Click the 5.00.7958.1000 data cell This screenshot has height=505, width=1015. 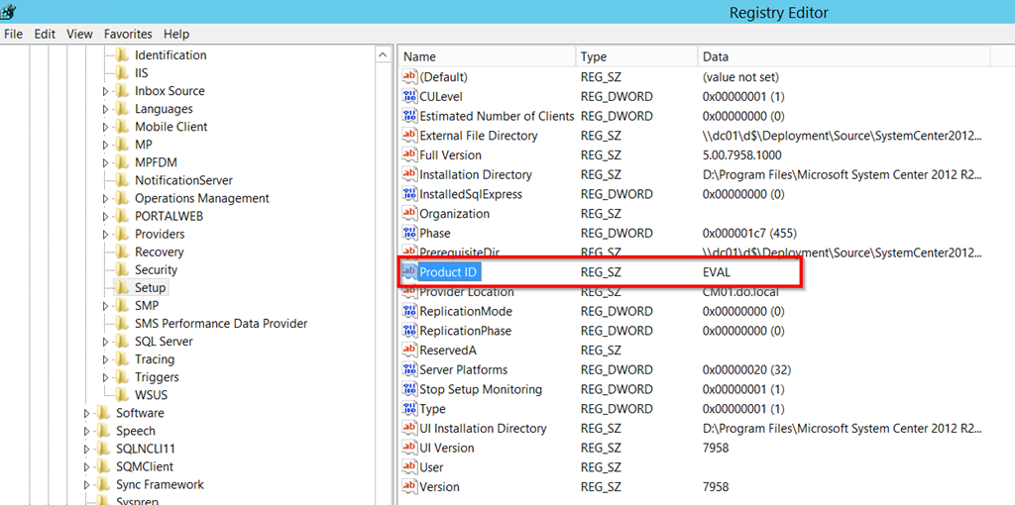(741, 155)
